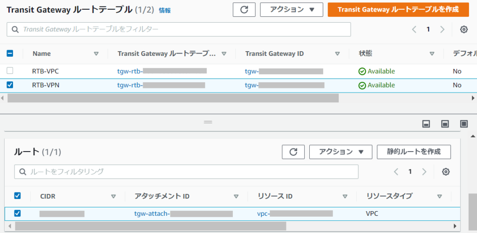477x233 pixels.
Task: Toggle select-all checkbox for route tables
Action: 10,53
